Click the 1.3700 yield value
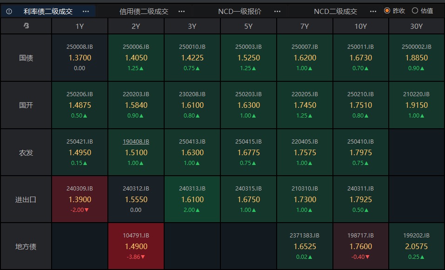445x270 pixels. coord(80,58)
